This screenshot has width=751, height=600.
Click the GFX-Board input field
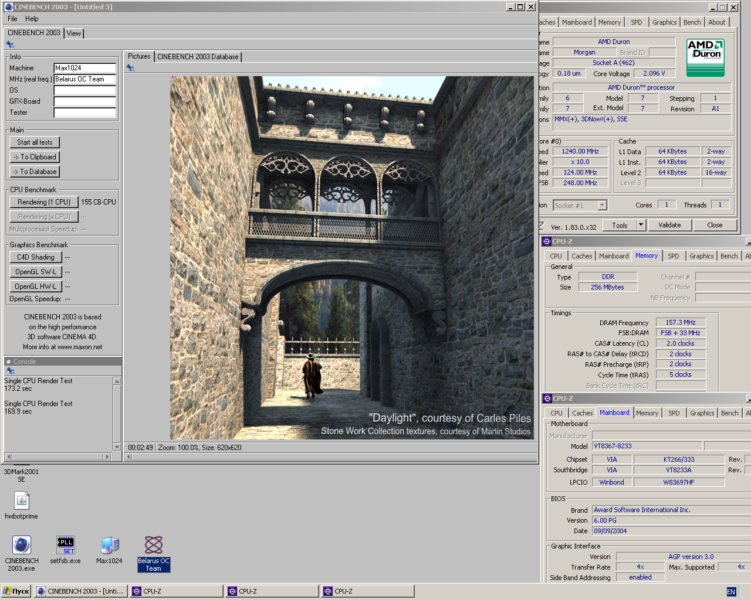(85, 101)
